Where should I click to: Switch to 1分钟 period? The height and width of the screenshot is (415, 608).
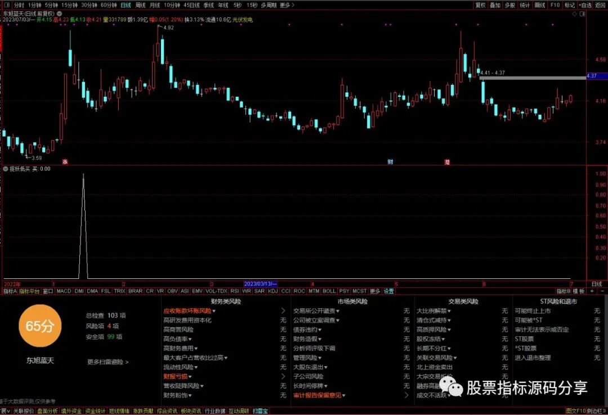pyautogui.click(x=34, y=5)
